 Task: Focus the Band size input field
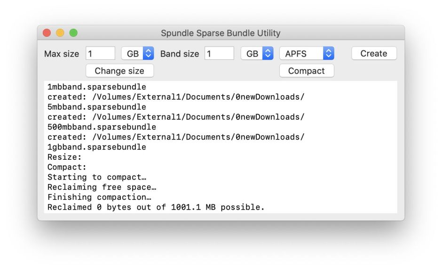[x=219, y=53]
